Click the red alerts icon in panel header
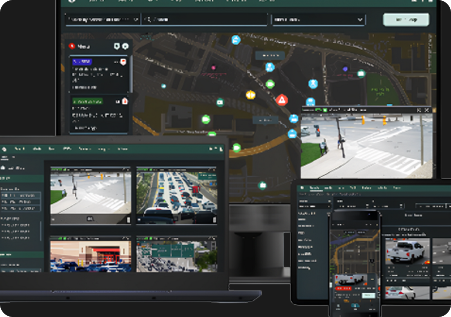 click(x=72, y=46)
